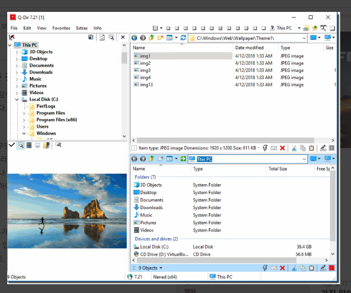Go forward in the top pane
Viewport: 351px width, 293px height.
(143, 38)
